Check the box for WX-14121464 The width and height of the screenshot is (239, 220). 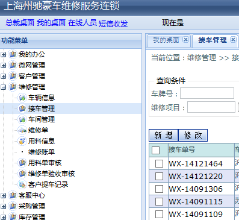(159, 164)
